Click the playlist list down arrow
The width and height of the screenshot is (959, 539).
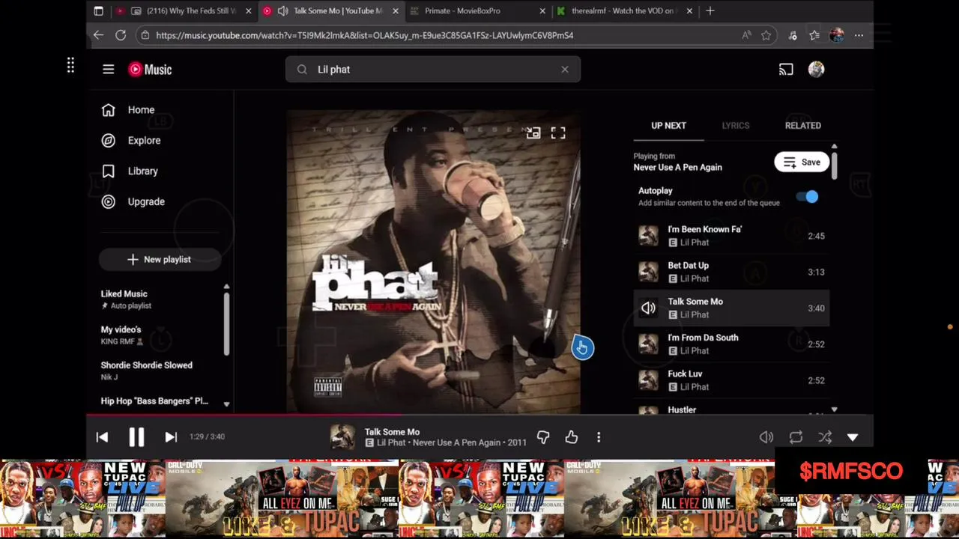point(226,404)
